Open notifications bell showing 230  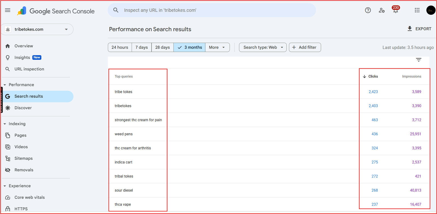(395, 10)
